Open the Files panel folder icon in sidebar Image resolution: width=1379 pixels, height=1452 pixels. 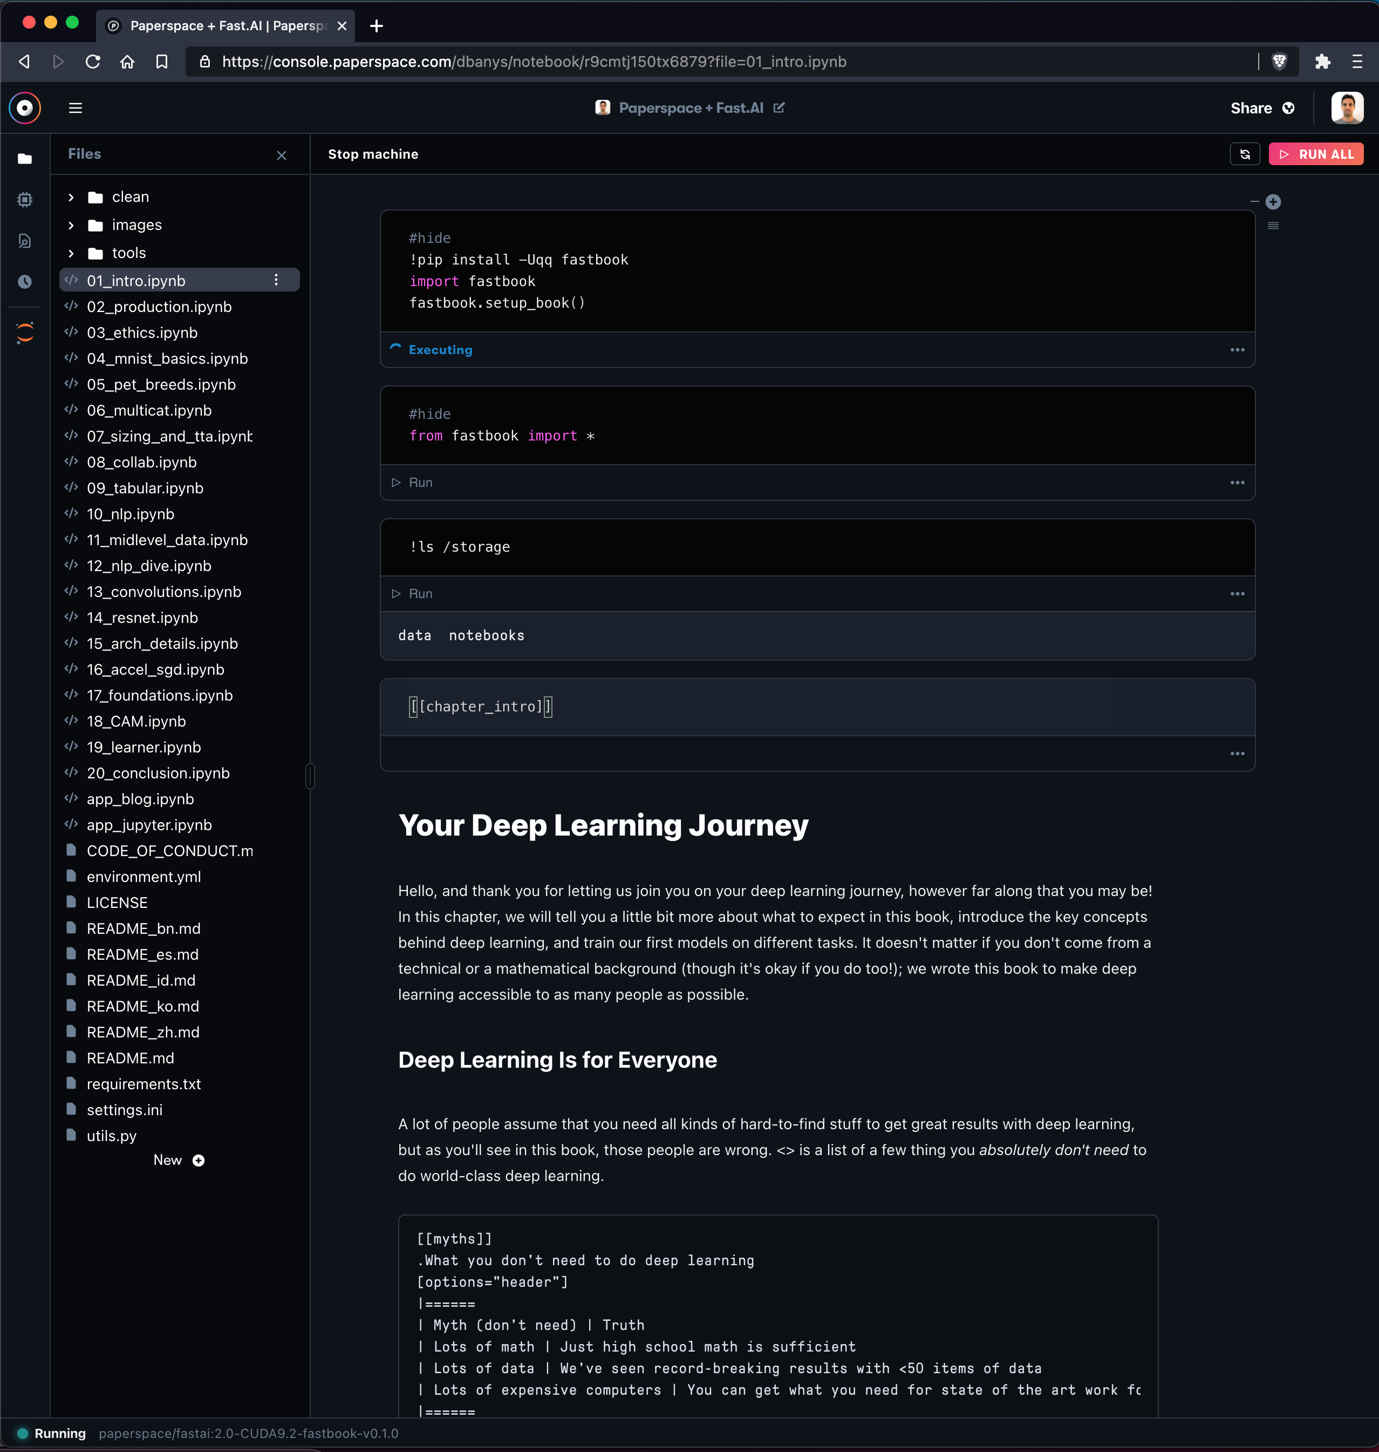point(24,158)
